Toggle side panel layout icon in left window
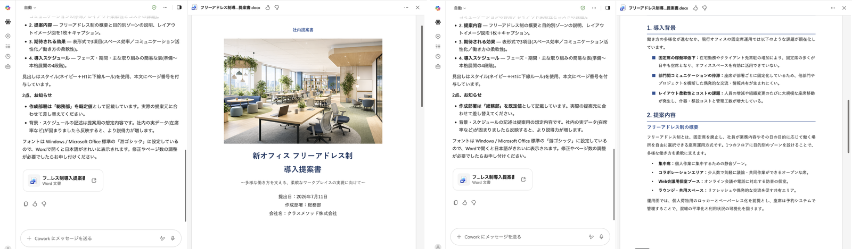Image resolution: width=852 pixels, height=249 pixels. coord(179,8)
